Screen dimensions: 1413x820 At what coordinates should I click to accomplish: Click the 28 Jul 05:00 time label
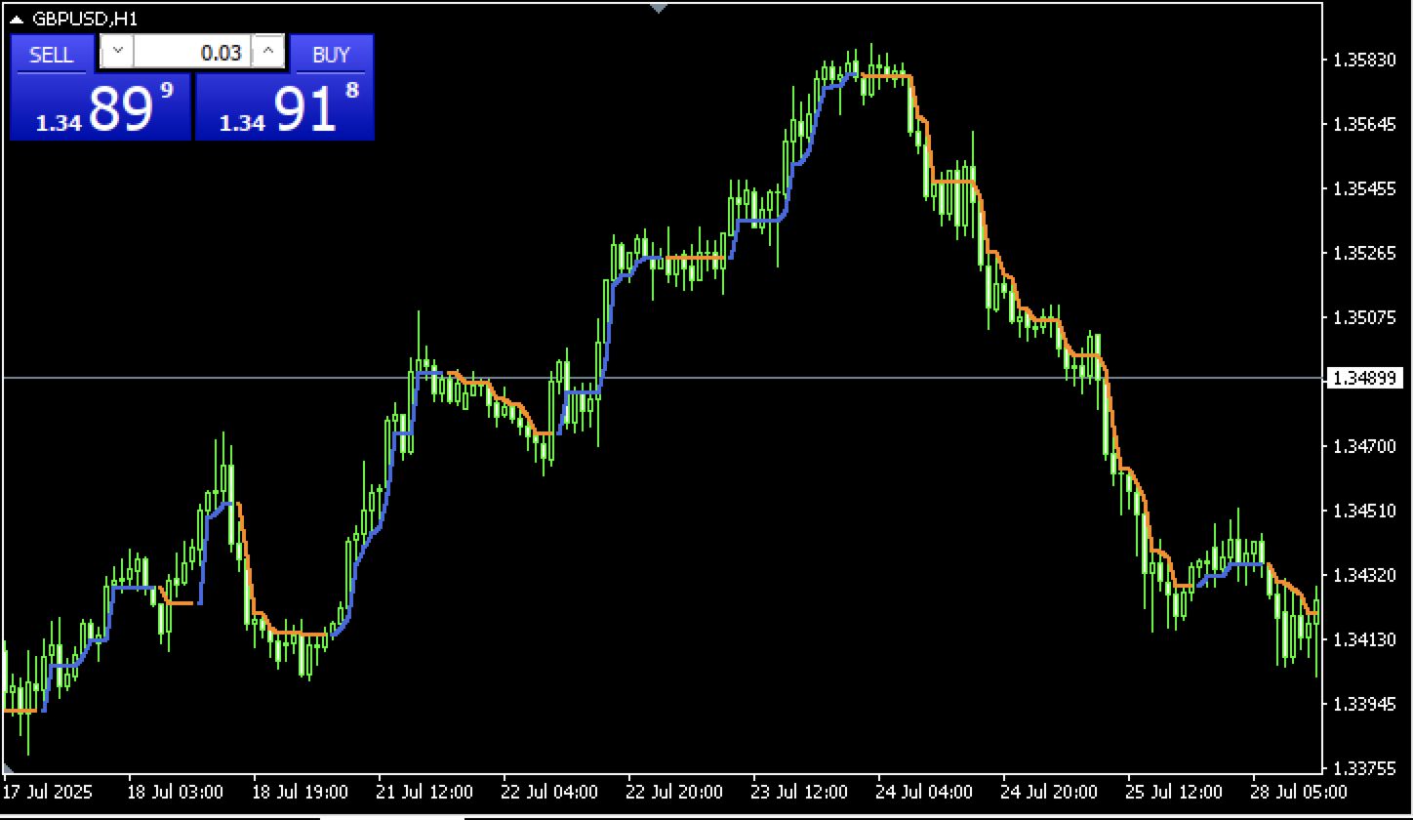[x=1299, y=791]
